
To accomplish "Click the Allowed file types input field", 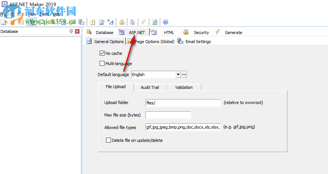I will [183, 127].
